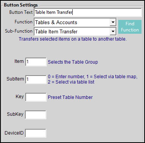Click the Selects the Table Group hint
Image resolution: width=145 pixels, height=143 pixels.
[x=73, y=62]
